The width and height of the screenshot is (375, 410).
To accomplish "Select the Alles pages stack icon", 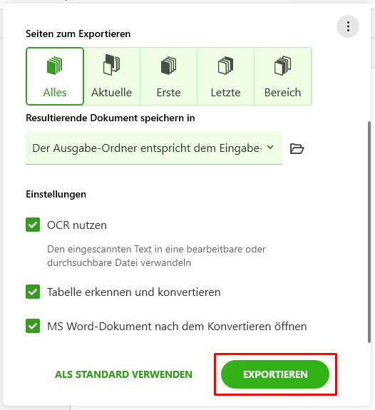I will [x=54, y=66].
